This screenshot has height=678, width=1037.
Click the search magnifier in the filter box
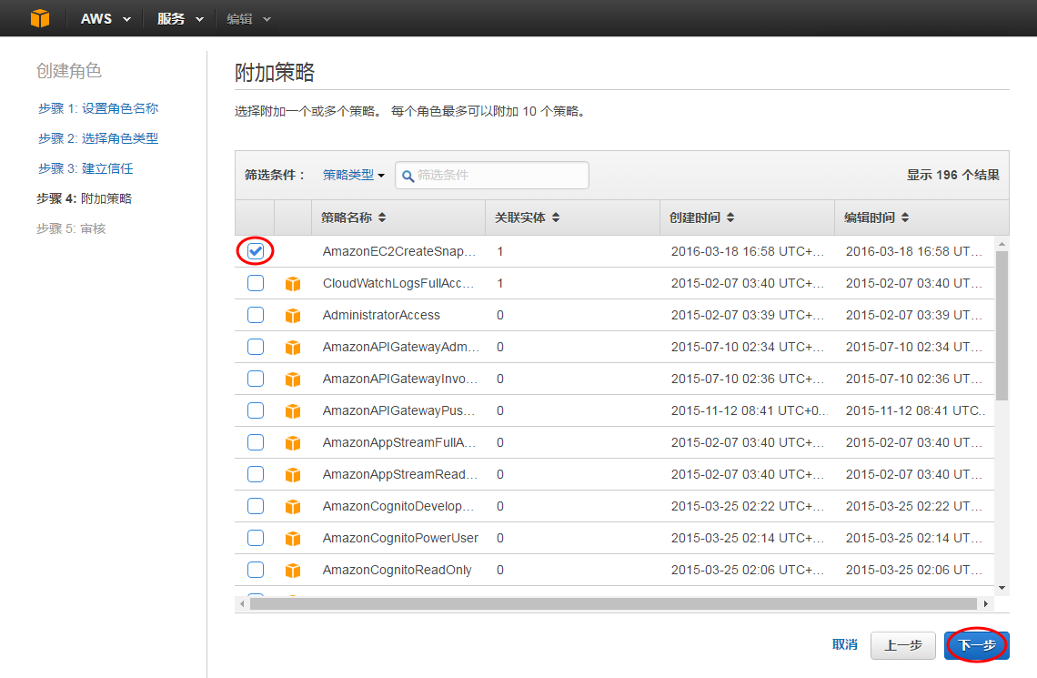[x=408, y=176]
